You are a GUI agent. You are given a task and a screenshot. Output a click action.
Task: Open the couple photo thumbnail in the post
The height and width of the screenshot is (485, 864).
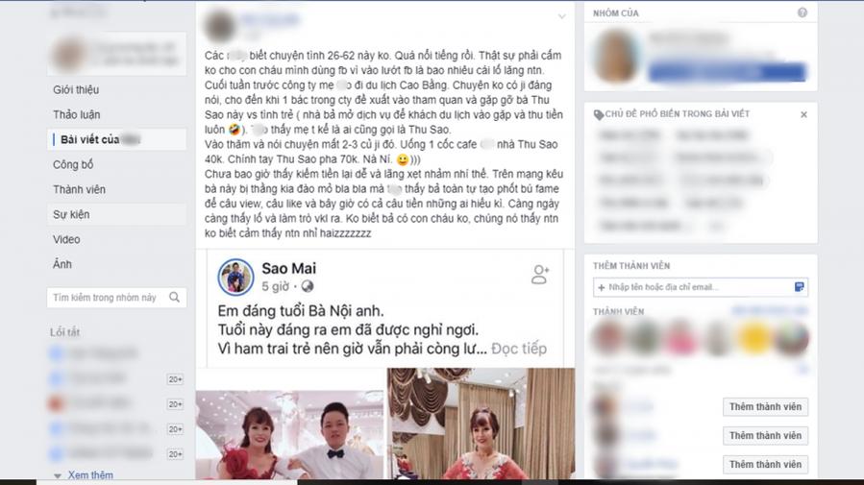pos(290,434)
